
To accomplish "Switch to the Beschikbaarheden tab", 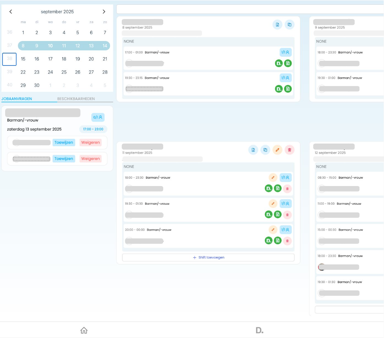I will tap(76, 99).
